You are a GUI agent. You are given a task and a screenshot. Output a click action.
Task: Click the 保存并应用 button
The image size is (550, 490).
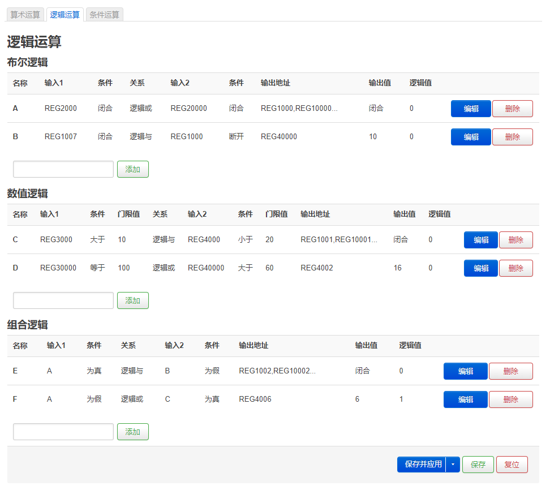click(422, 465)
